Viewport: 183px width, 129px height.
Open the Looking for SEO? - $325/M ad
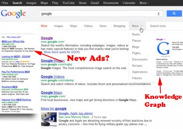click(x=16, y=57)
